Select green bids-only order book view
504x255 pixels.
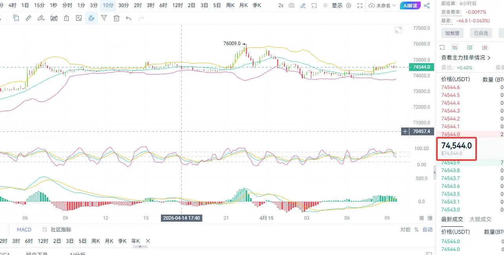pyautogui.click(x=470, y=47)
